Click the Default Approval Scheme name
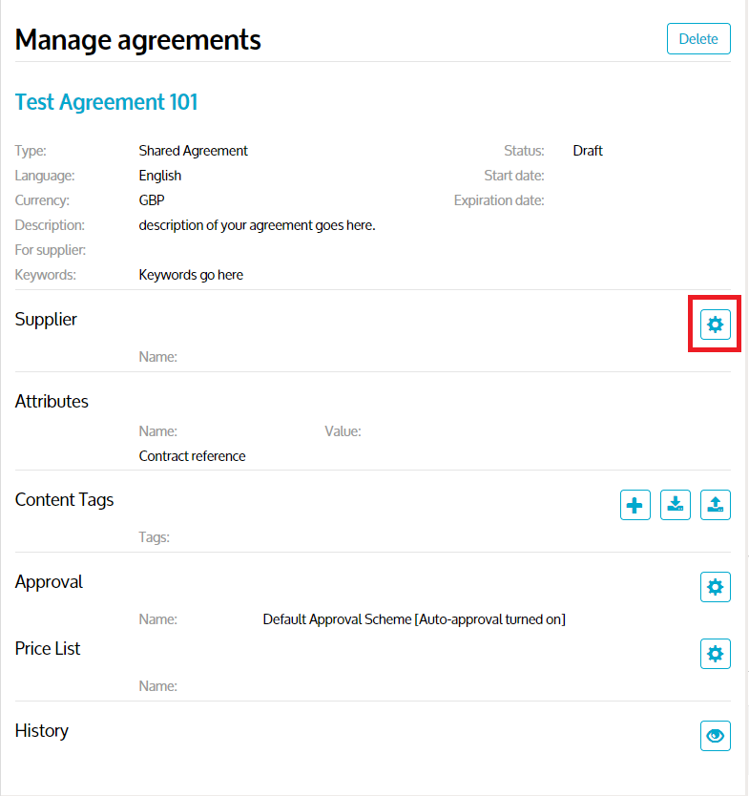The height and width of the screenshot is (796, 749). [414, 619]
